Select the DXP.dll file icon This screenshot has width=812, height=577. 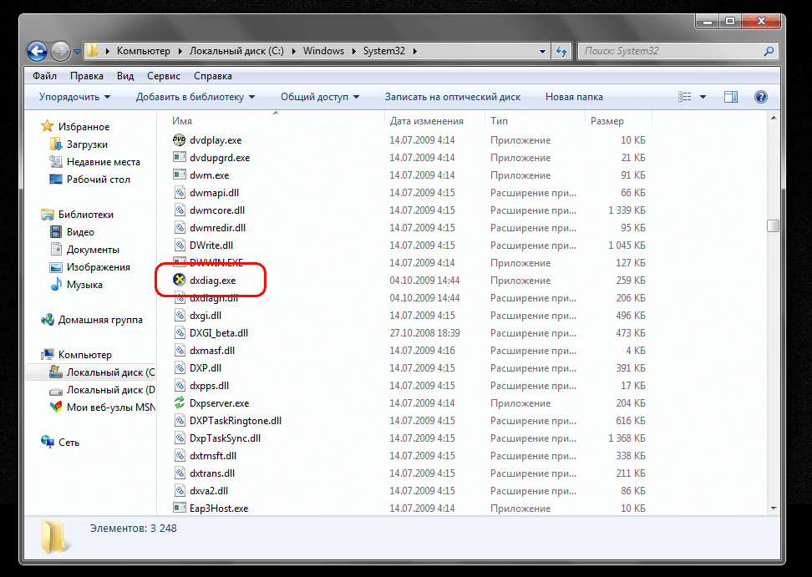click(x=179, y=368)
